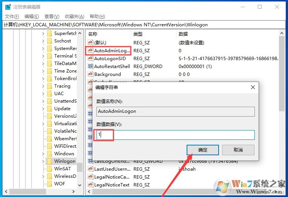This screenshot has height=197, width=288.
Task: Click the folder icon of WOF key
Action: tap(49, 183)
